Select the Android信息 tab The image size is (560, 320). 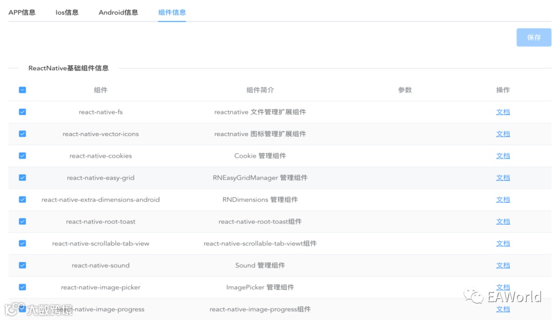coord(118,12)
